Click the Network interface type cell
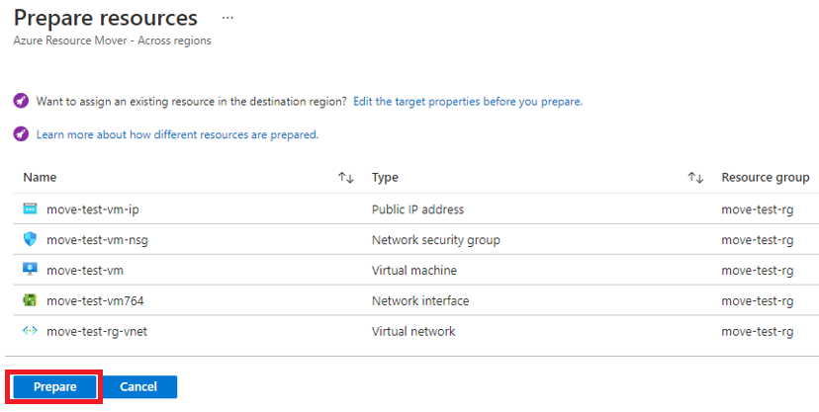Screen dimensions: 819x412 (x=420, y=300)
